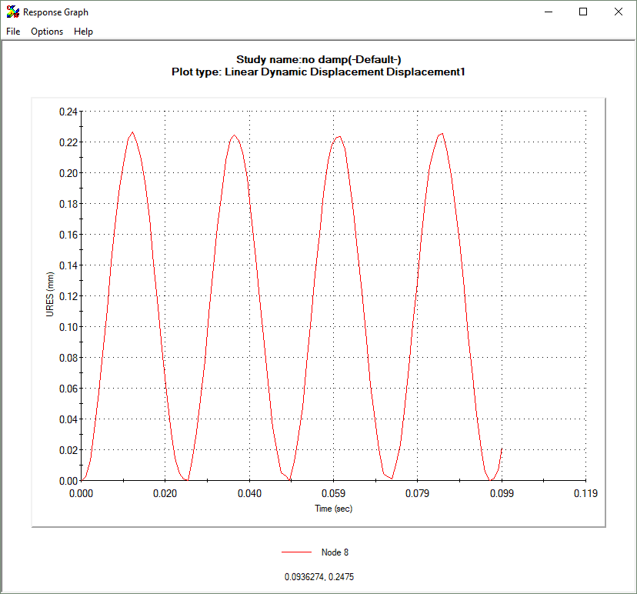Click the 0.06 y-axis value
Screen dimensions: 637x594
[x=68, y=389]
